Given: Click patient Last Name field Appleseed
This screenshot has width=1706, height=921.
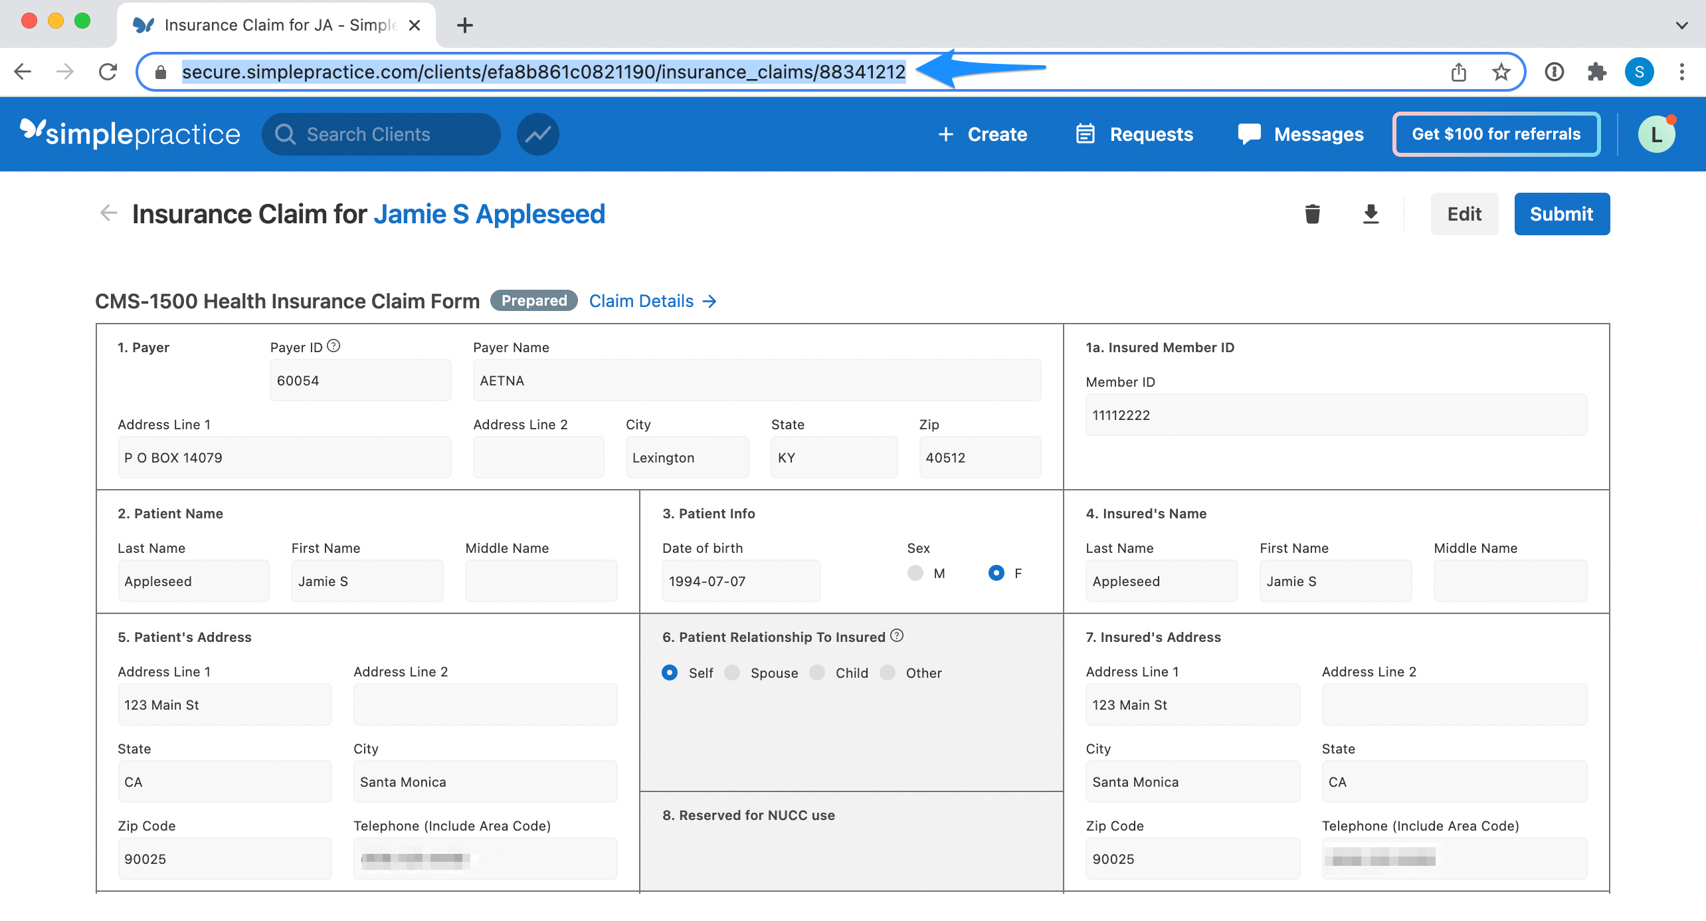Looking at the screenshot, I should [193, 581].
